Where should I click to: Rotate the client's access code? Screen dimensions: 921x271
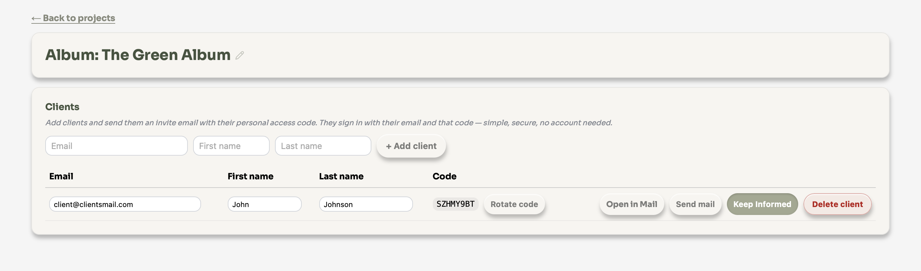tap(514, 204)
